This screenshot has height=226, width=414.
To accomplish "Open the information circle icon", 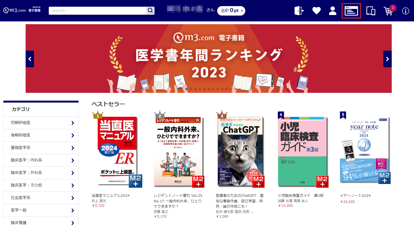I will (405, 11).
